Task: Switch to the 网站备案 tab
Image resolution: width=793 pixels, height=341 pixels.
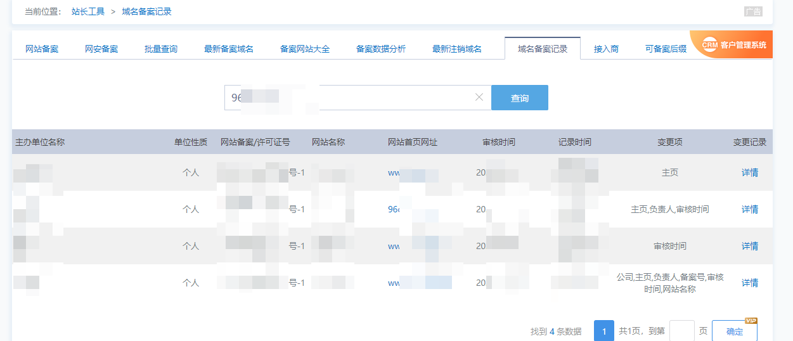Action: (42, 49)
